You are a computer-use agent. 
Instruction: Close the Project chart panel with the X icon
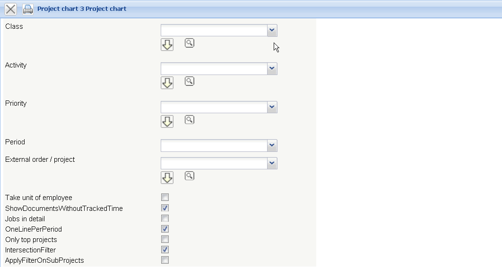10,9
